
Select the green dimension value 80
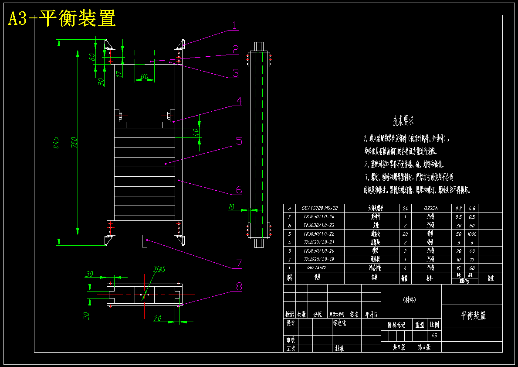click(x=144, y=77)
